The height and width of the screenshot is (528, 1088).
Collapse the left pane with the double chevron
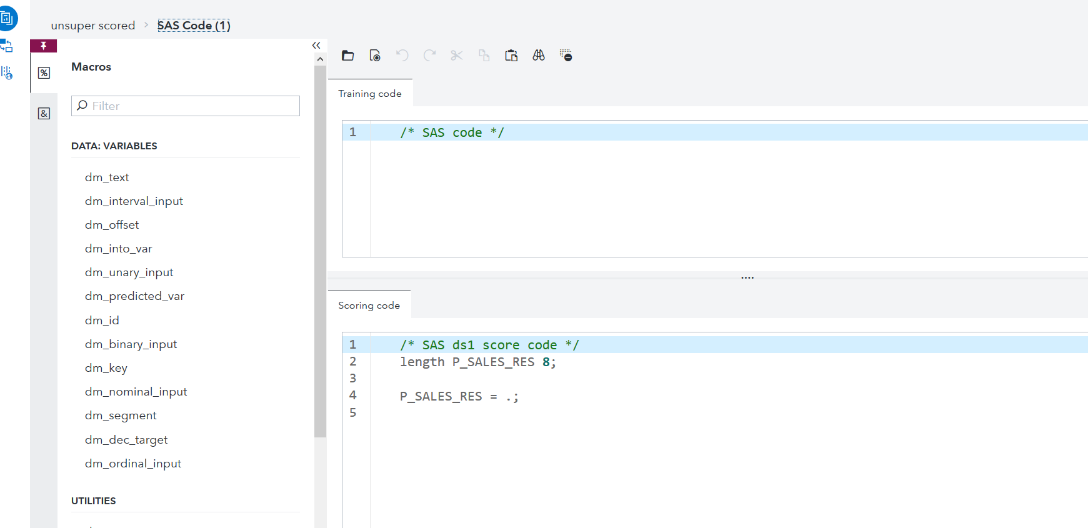(316, 46)
